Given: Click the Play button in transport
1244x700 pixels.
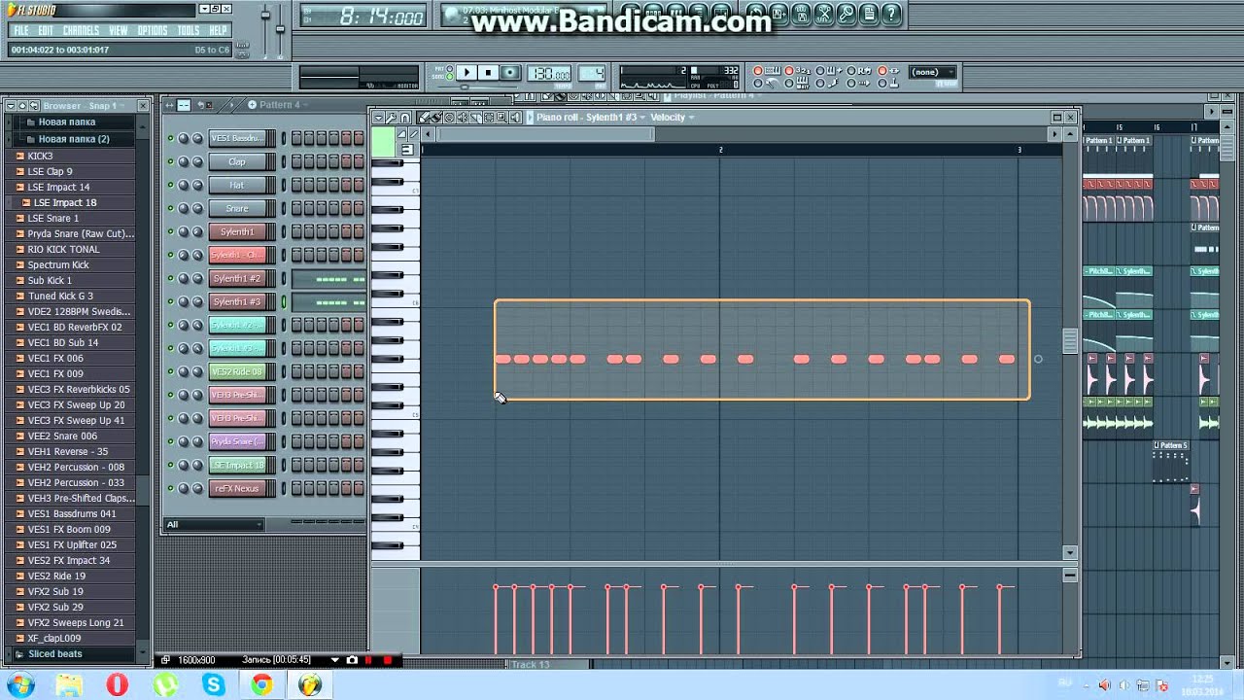Looking at the screenshot, I should pyautogui.click(x=466, y=73).
